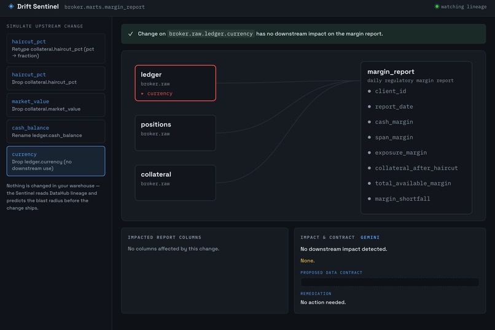495x330 pixels.
Task: Click the No columns affected message
Action: (x=173, y=249)
